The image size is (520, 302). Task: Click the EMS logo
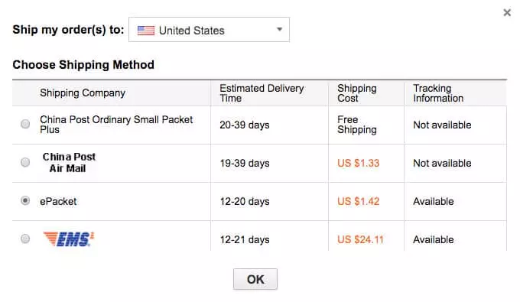[69, 239]
